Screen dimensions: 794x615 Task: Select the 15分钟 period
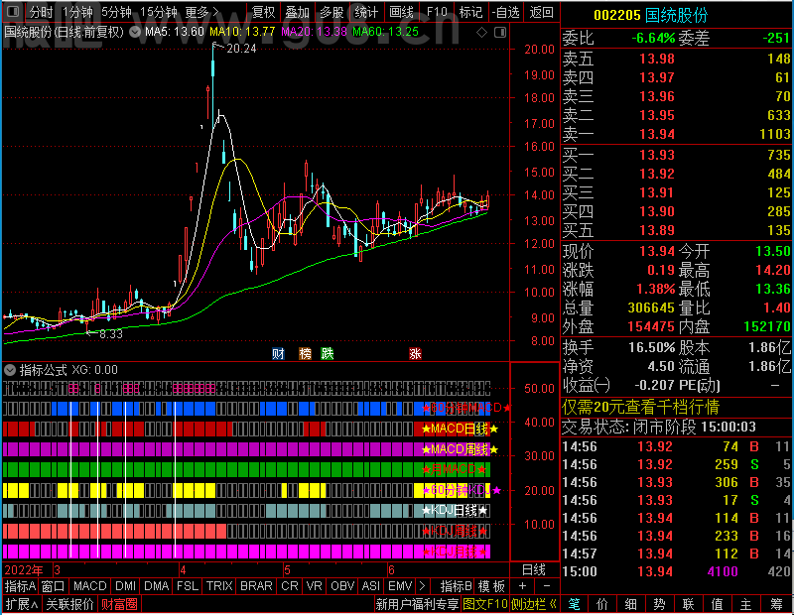point(158,12)
